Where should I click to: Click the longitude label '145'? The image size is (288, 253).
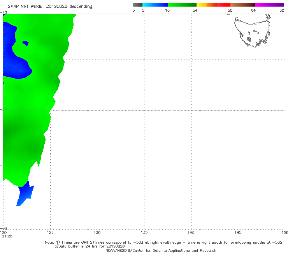(x=238, y=233)
